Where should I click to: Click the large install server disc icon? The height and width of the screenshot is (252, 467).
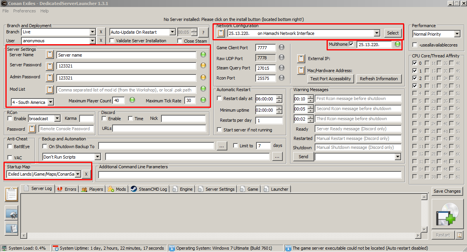[x=447, y=213]
